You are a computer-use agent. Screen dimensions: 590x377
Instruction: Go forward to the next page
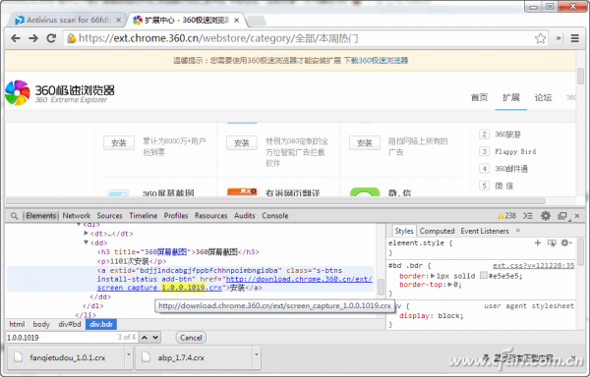(x=33, y=38)
